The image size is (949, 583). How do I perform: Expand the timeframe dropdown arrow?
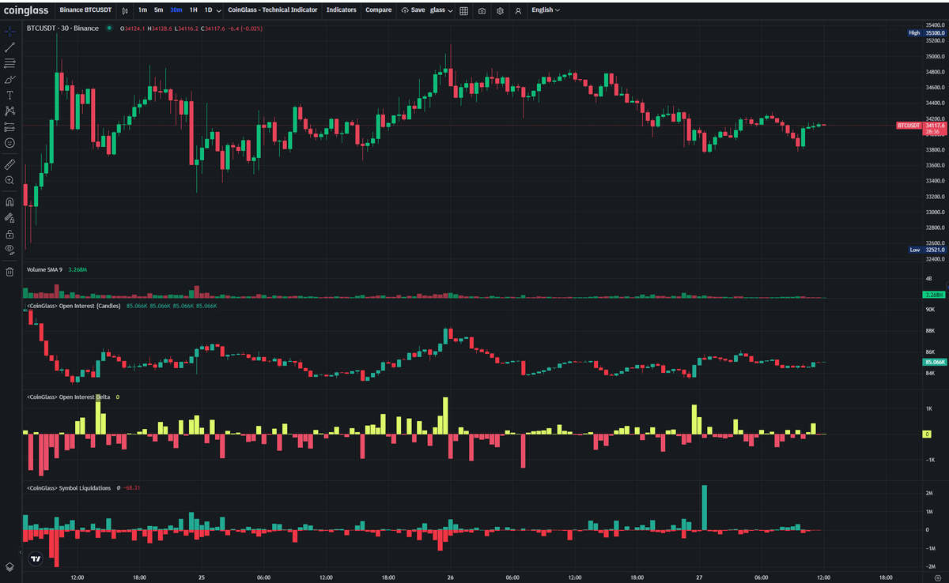pyautogui.click(x=219, y=10)
